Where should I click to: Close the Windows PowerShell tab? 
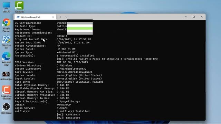53,17
